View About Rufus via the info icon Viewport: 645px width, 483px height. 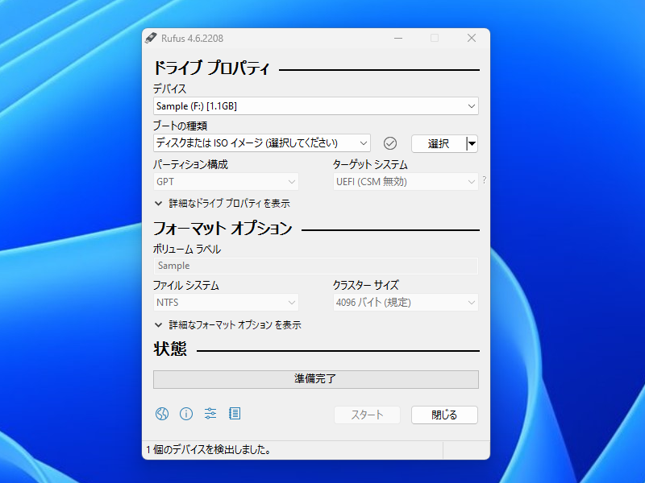tap(186, 414)
